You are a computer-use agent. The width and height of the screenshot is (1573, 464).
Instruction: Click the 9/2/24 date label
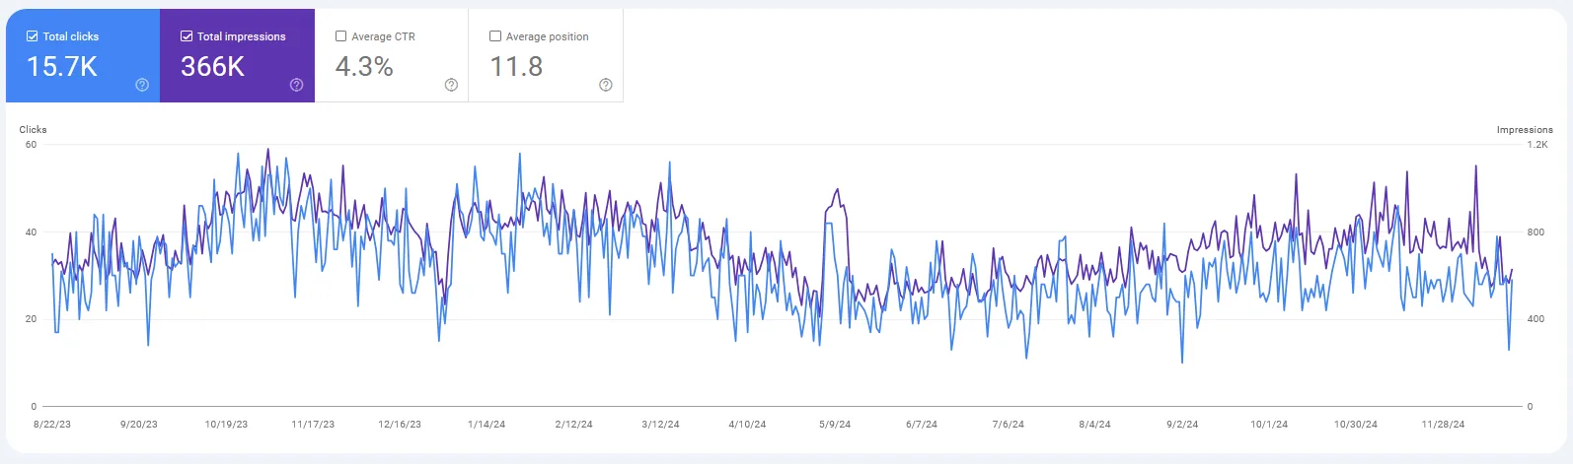[1182, 425]
